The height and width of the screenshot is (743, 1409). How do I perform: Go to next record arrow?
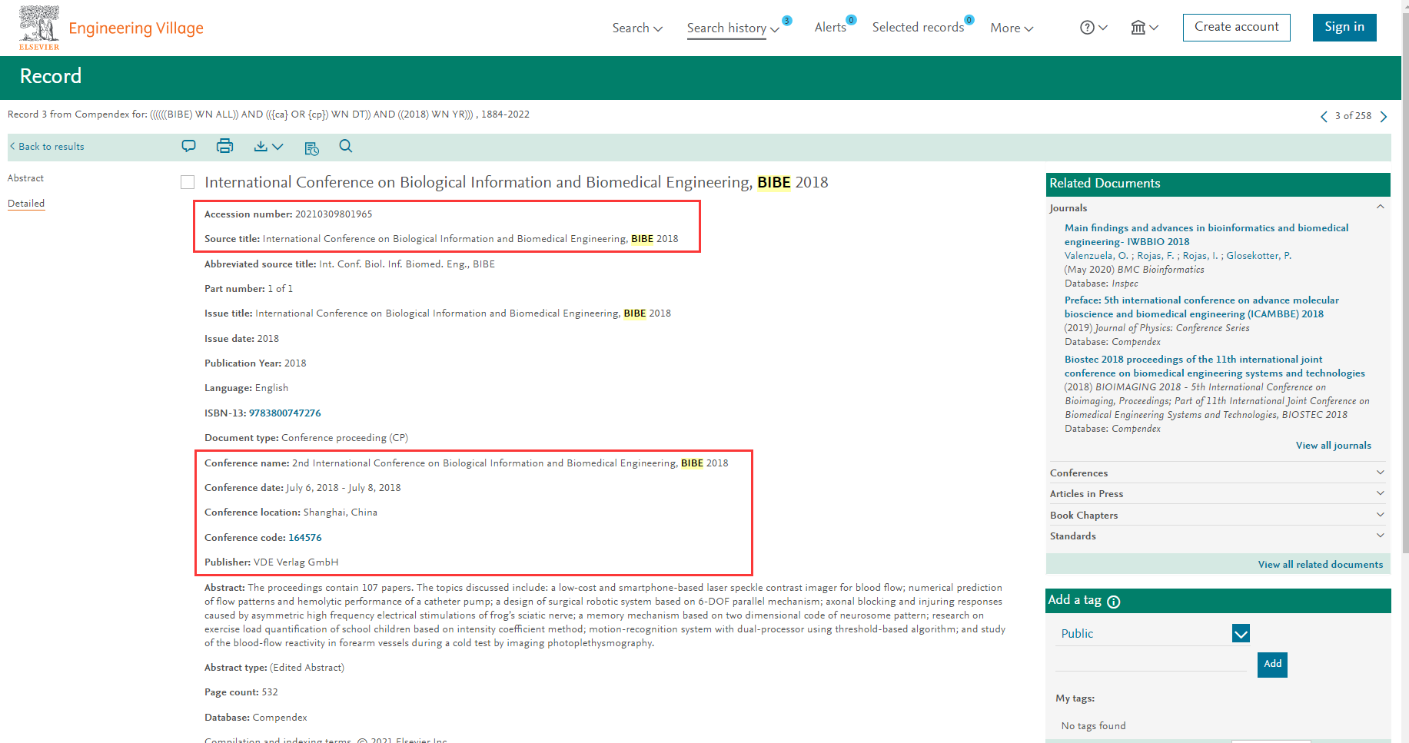click(x=1384, y=117)
